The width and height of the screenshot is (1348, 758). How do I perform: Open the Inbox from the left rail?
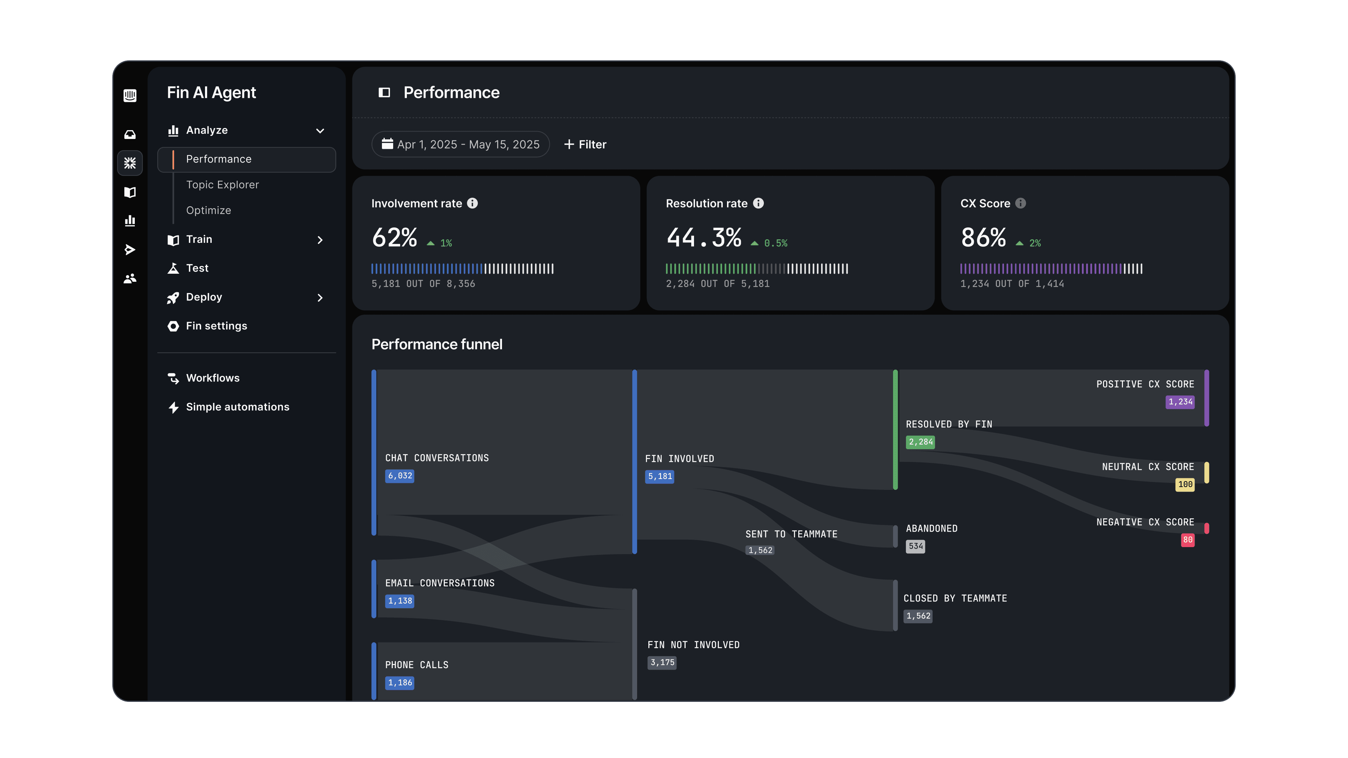click(x=130, y=134)
